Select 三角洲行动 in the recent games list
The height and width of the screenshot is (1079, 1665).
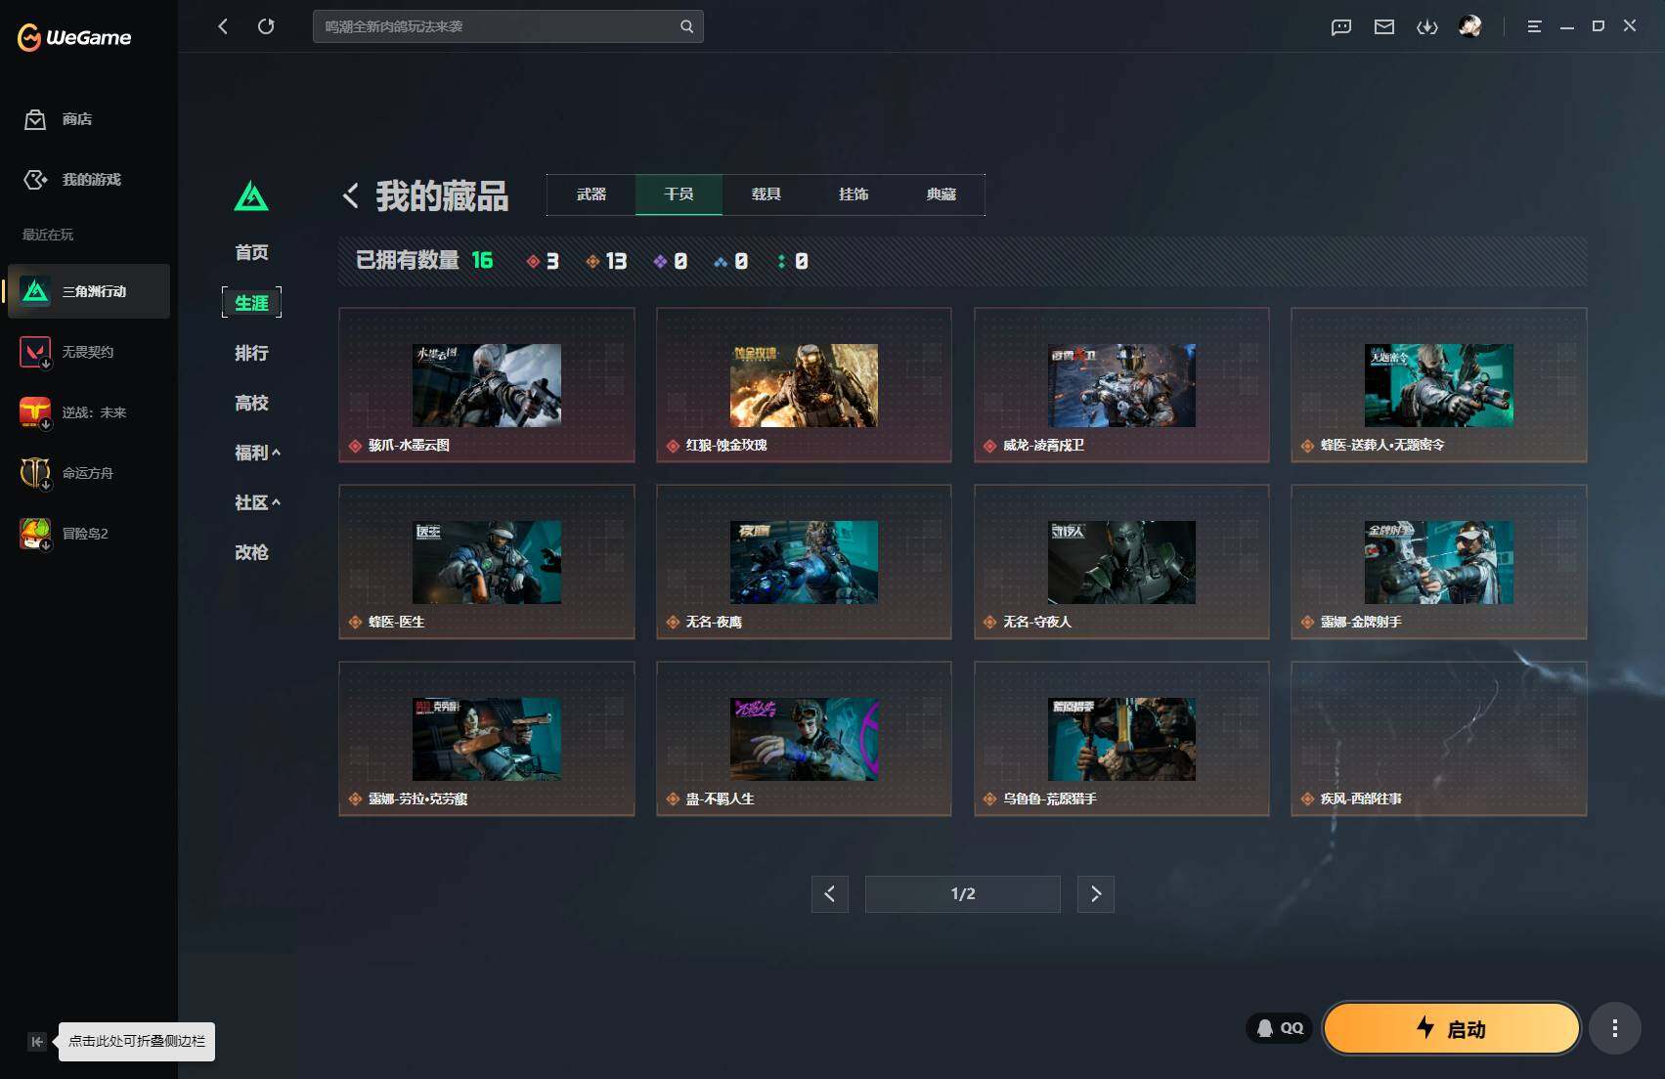pyautogui.click(x=89, y=291)
